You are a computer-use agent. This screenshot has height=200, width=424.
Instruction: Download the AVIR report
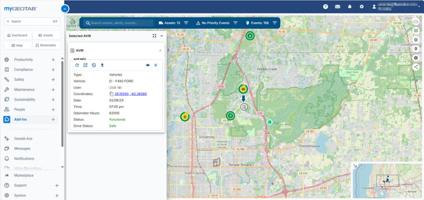click(x=102, y=65)
